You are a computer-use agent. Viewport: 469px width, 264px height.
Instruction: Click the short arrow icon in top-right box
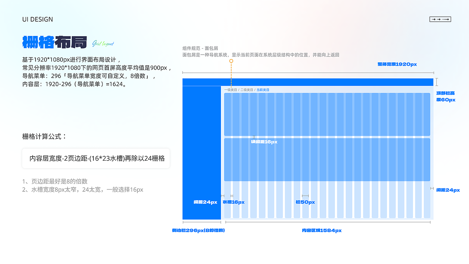click(433, 19)
